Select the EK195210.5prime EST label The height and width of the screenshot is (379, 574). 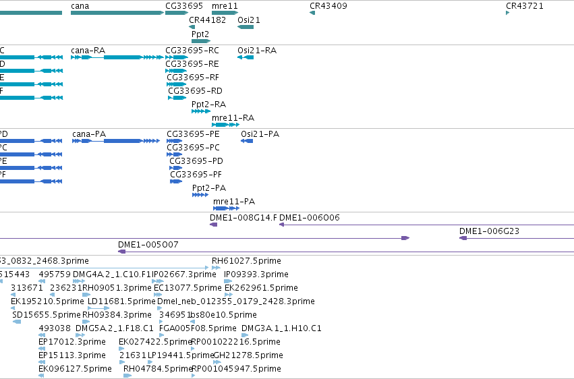48,301
